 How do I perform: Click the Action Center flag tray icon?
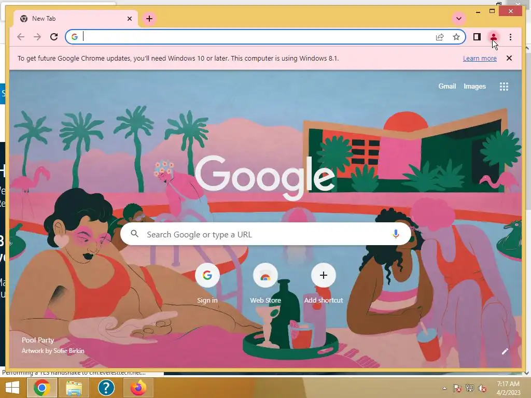pyautogui.click(x=457, y=388)
